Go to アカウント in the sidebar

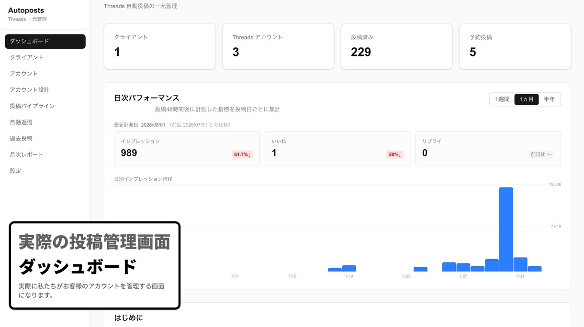(x=45, y=74)
